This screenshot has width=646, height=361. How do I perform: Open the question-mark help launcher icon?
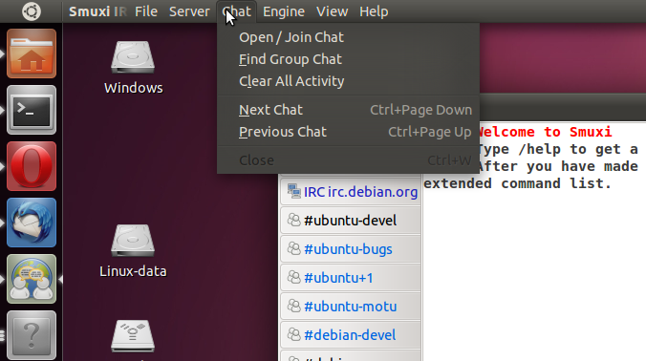32,335
